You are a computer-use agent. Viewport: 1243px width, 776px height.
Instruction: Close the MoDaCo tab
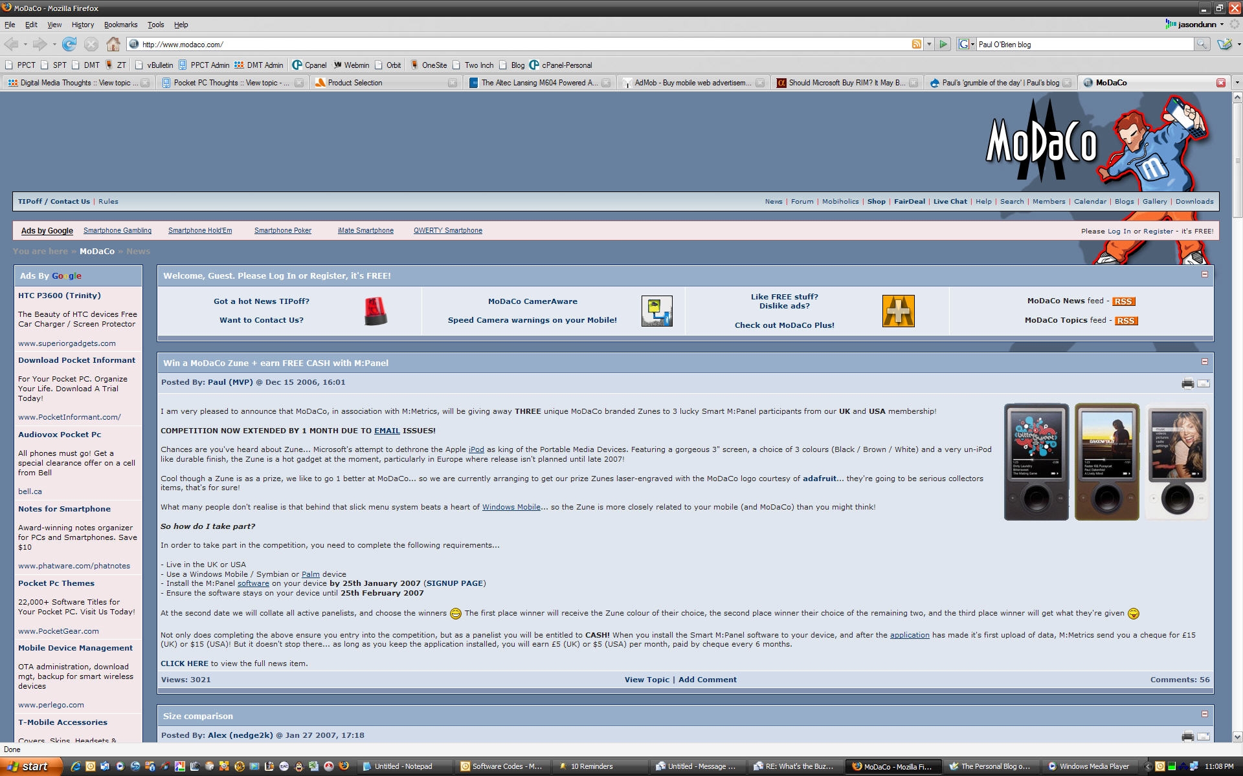pyautogui.click(x=1220, y=83)
